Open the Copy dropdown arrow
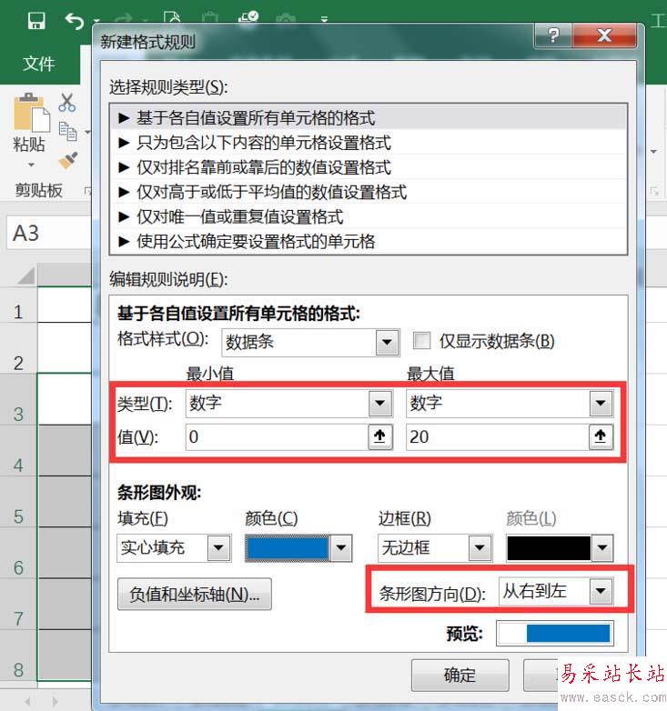This screenshot has width=667, height=711. [x=87, y=133]
